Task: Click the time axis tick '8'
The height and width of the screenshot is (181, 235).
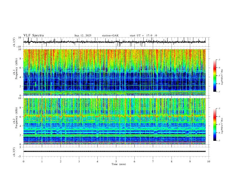Action: click(172, 161)
